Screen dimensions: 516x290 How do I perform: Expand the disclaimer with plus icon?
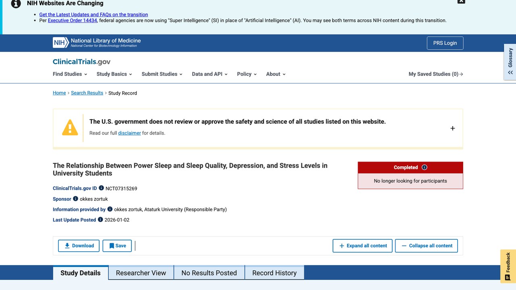click(453, 128)
